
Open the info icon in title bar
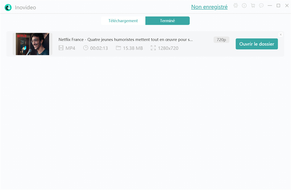point(244,5)
